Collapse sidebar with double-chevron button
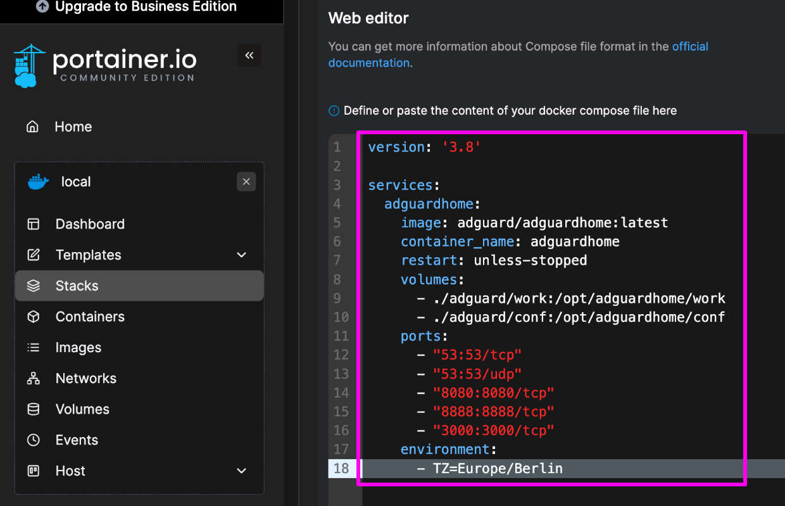785x506 pixels. tap(249, 56)
